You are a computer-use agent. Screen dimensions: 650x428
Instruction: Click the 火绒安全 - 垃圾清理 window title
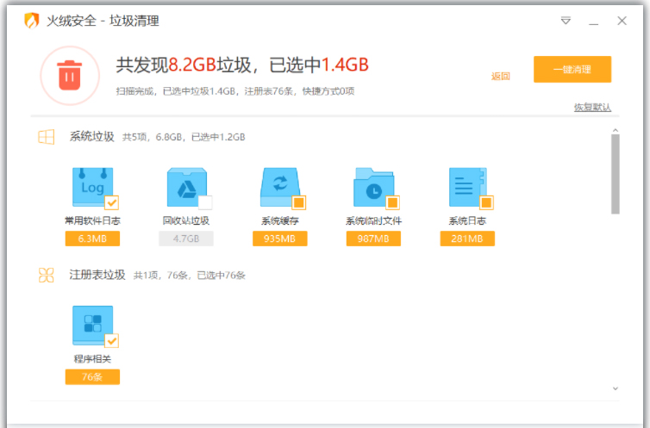[x=103, y=21]
